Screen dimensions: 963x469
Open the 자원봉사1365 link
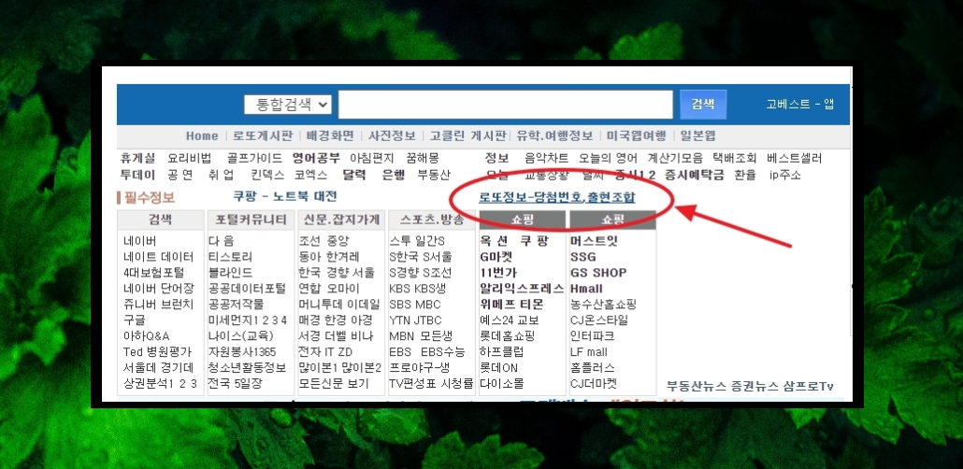click(x=242, y=352)
